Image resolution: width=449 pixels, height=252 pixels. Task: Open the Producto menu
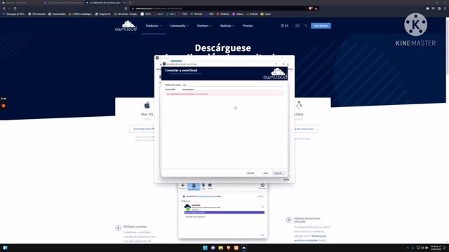[153, 26]
